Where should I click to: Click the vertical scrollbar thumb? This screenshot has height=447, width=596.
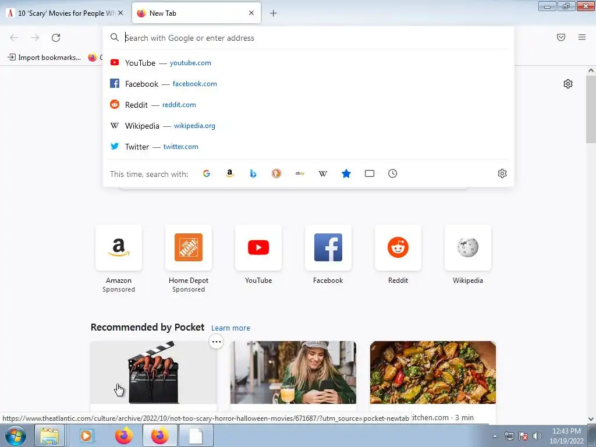(591, 109)
